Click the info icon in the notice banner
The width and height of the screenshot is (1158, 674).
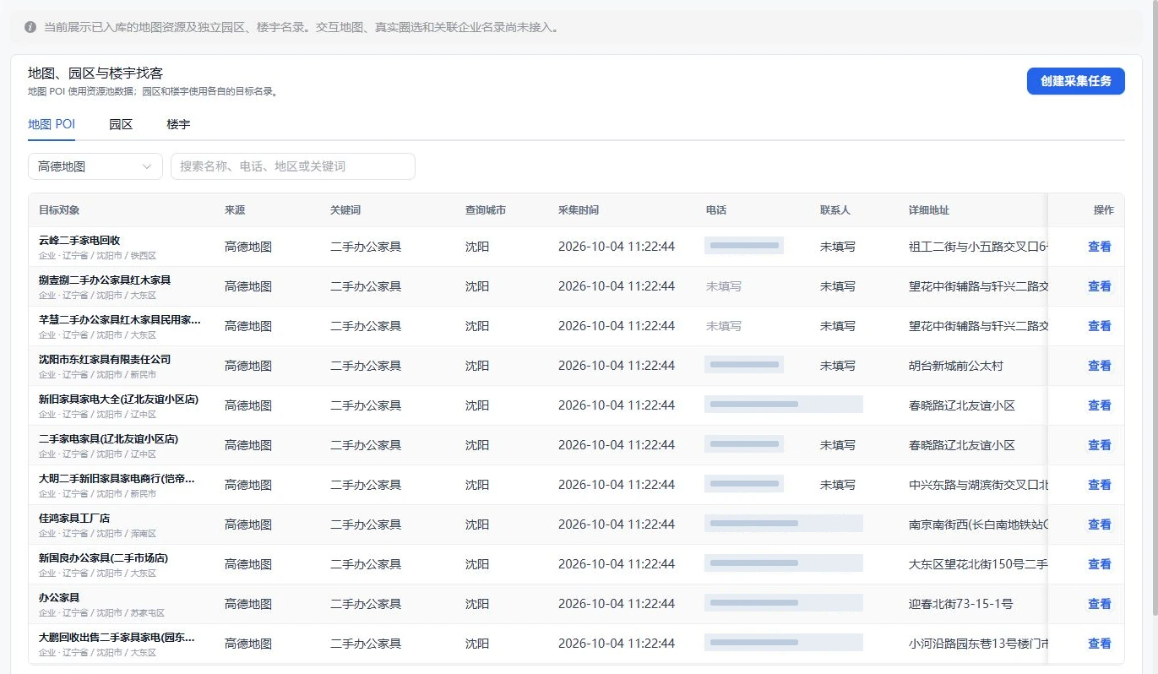click(x=30, y=27)
